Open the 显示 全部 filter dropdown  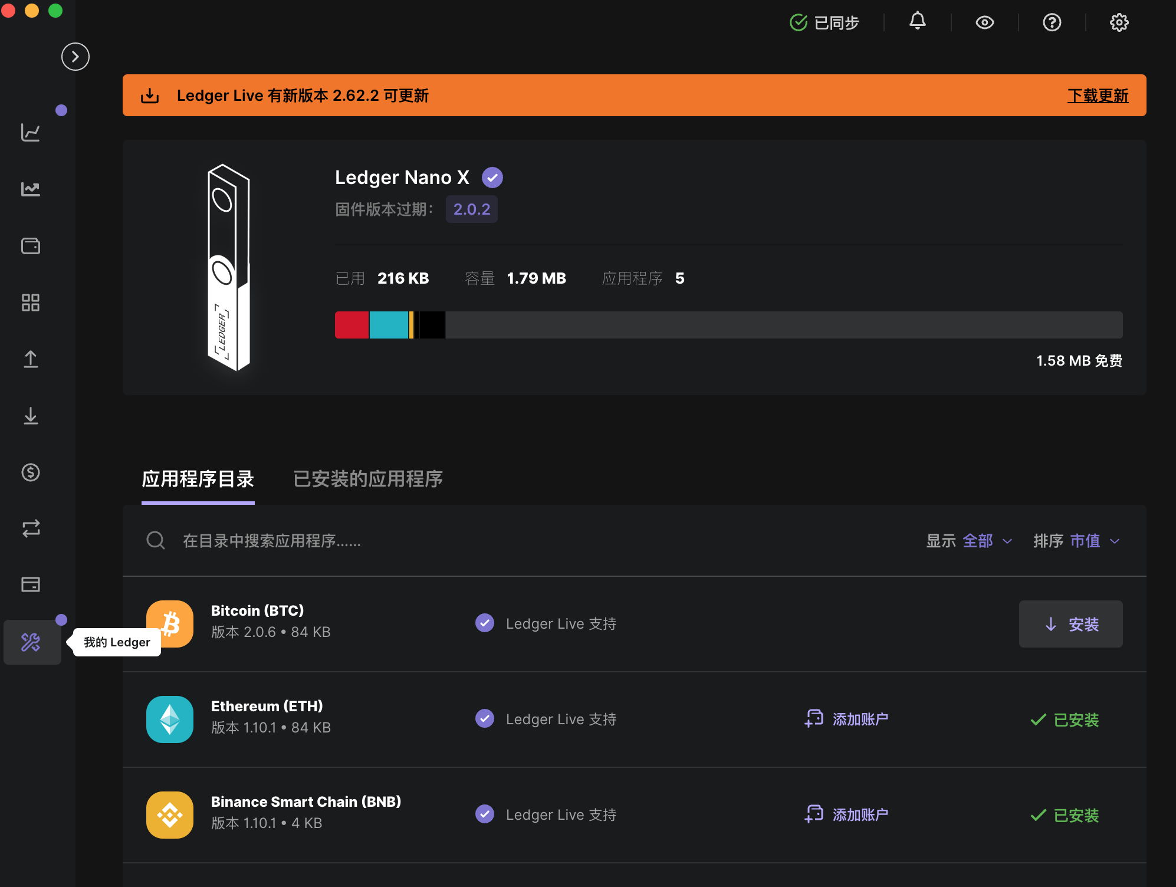(969, 541)
